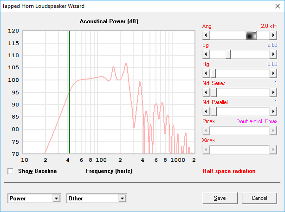This screenshot has height=212, width=285.
Task: Click the Eg slider right arrow
Action: coord(273,54)
